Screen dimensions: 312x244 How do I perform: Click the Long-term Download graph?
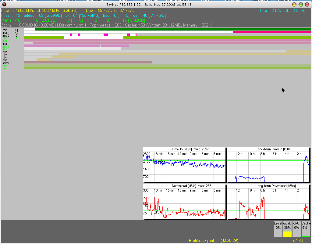coord(268,202)
